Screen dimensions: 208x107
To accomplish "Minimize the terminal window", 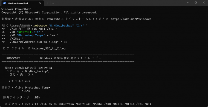I will (x=187, y=3).
